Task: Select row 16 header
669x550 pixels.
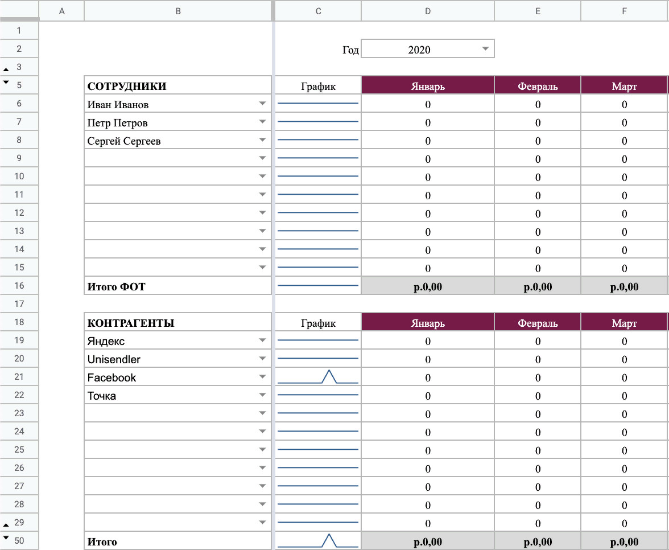Action: 19,286
